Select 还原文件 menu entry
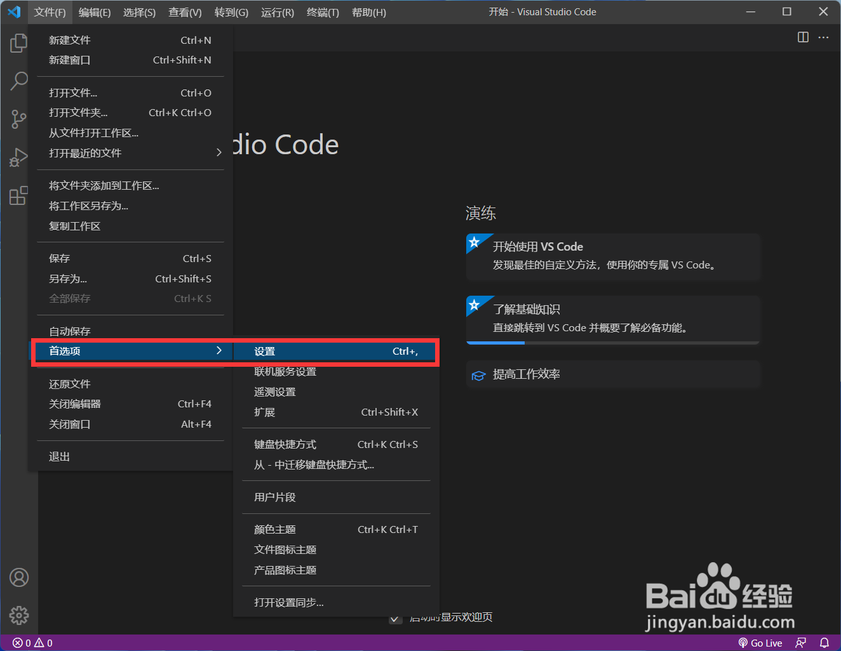The width and height of the screenshot is (841, 651). tap(131, 384)
